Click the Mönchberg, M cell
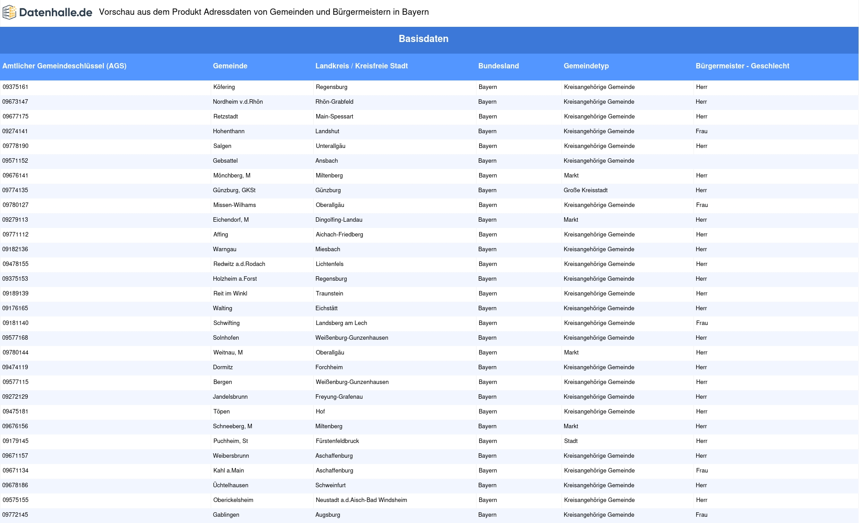 [x=232, y=176]
